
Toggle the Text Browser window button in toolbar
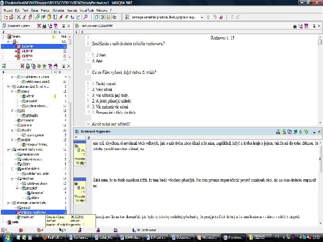point(109,17)
